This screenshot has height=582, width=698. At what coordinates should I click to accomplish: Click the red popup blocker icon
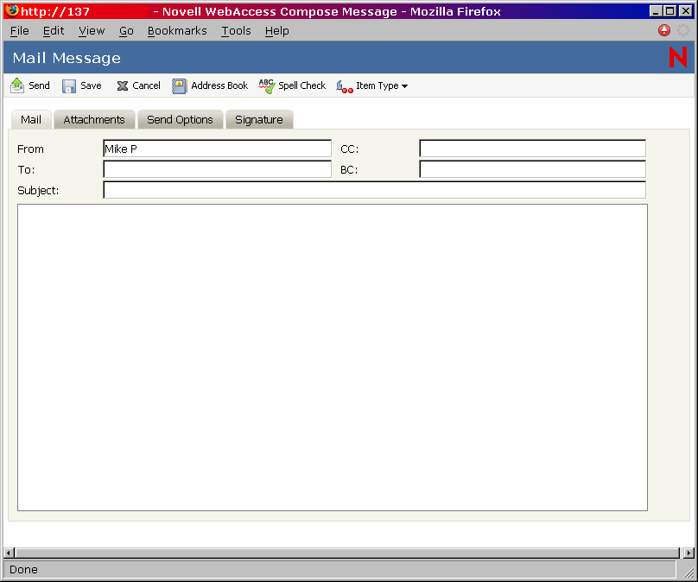(664, 30)
